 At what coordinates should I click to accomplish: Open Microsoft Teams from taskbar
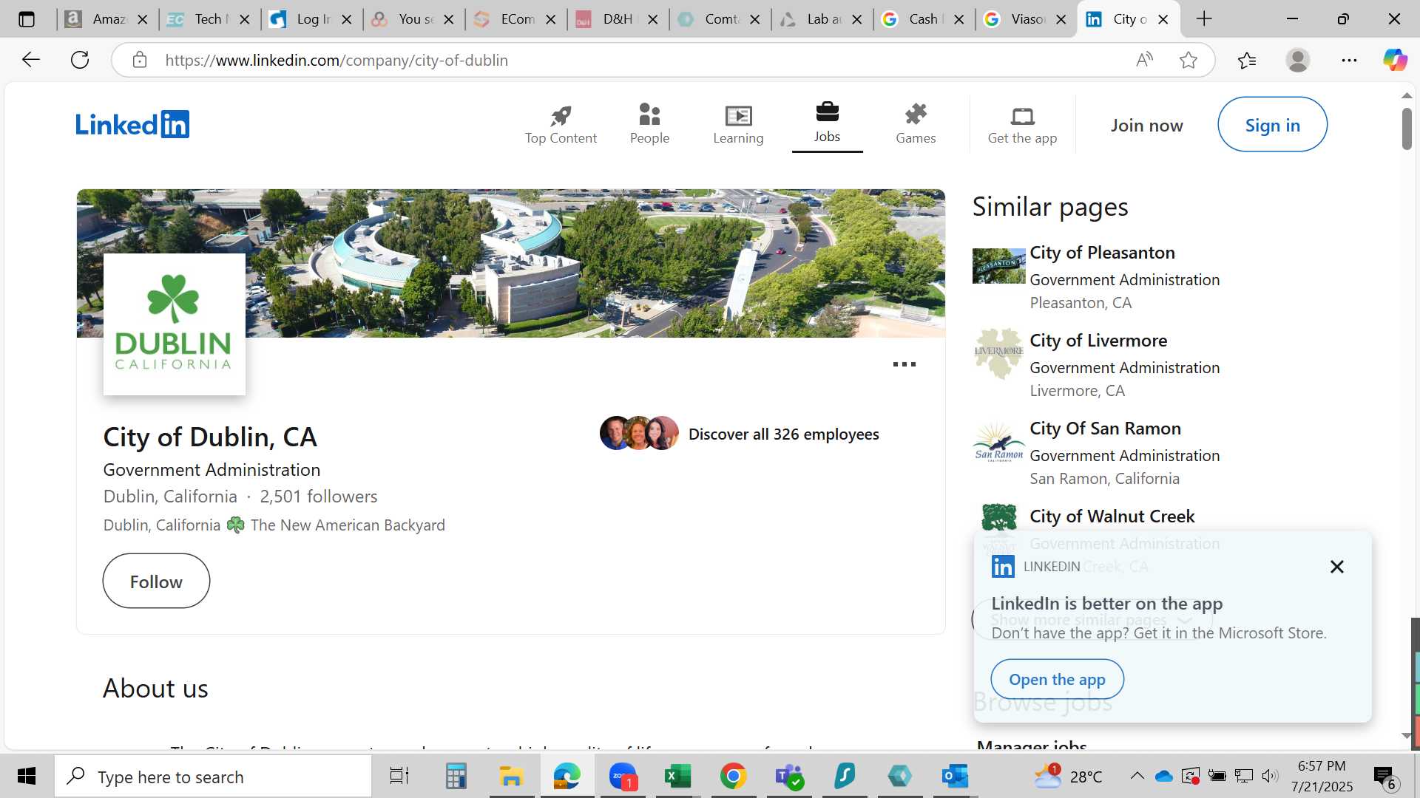789,777
